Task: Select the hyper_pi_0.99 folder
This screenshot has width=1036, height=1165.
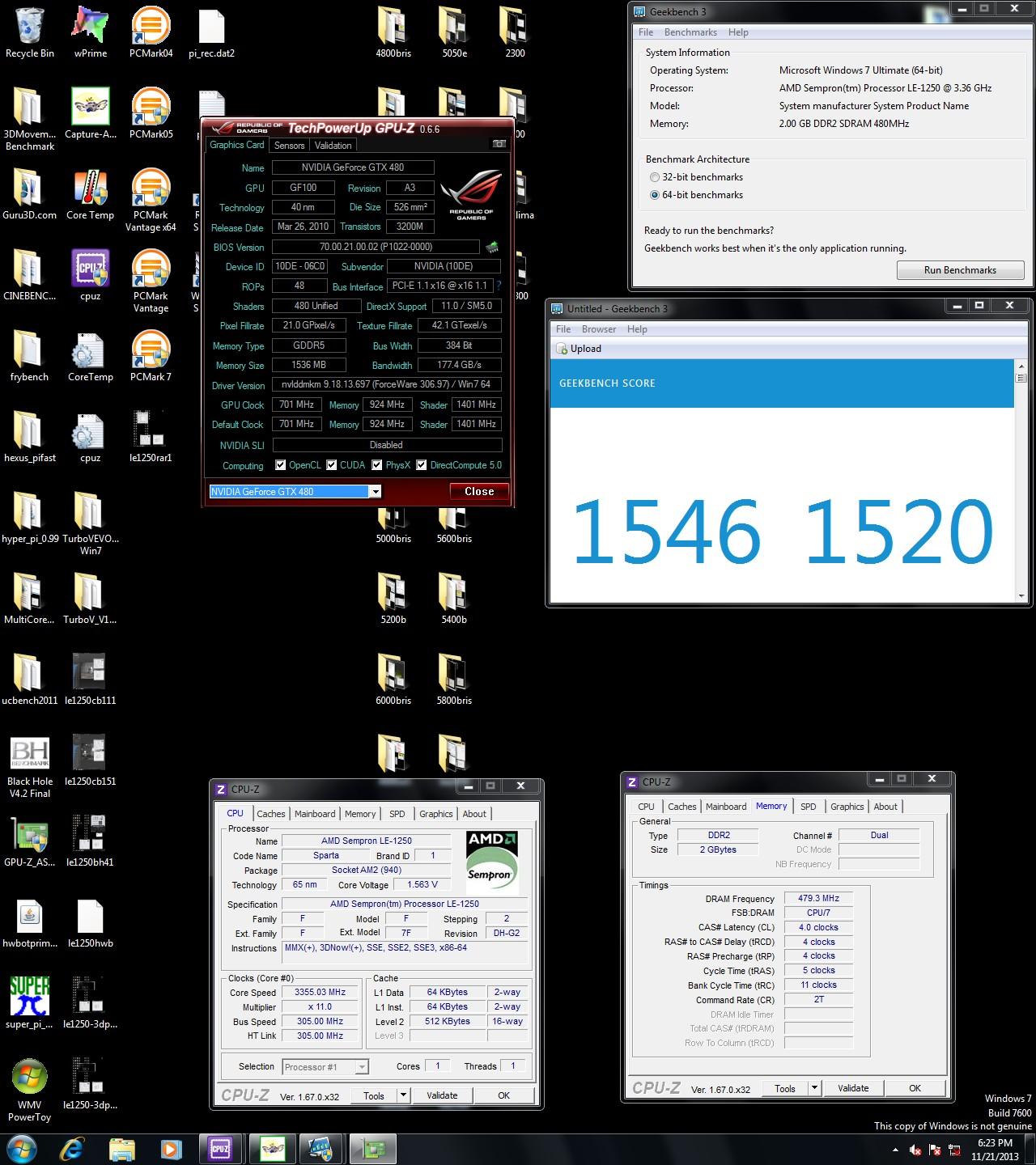Action: click(x=30, y=518)
